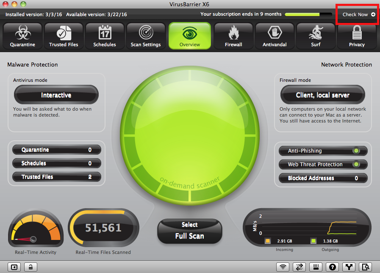
Task: Toggle the Anti-Phishing indicator
Action: 356,151
